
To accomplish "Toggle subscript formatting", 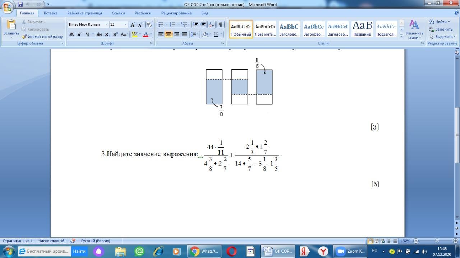I will 107,34.
